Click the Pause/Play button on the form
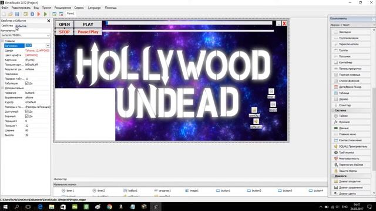This screenshot has height=211, width=376. [88, 32]
